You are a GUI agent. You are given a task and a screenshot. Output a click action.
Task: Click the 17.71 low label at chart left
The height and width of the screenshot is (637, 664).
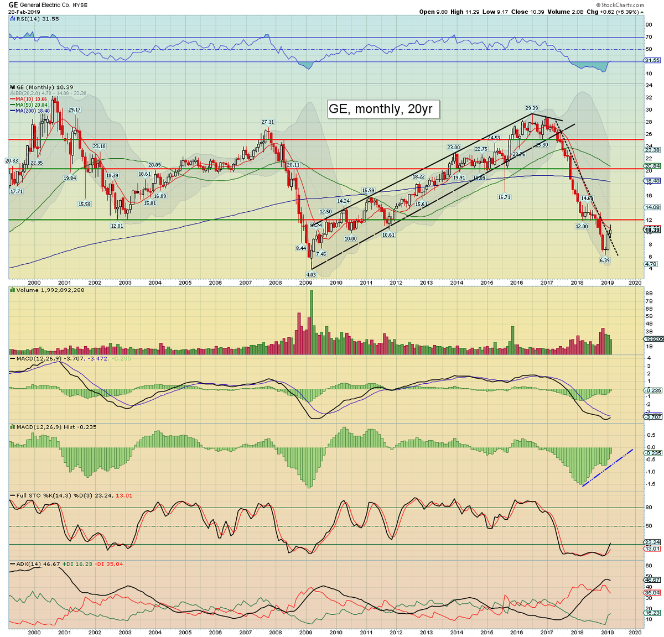(17, 191)
